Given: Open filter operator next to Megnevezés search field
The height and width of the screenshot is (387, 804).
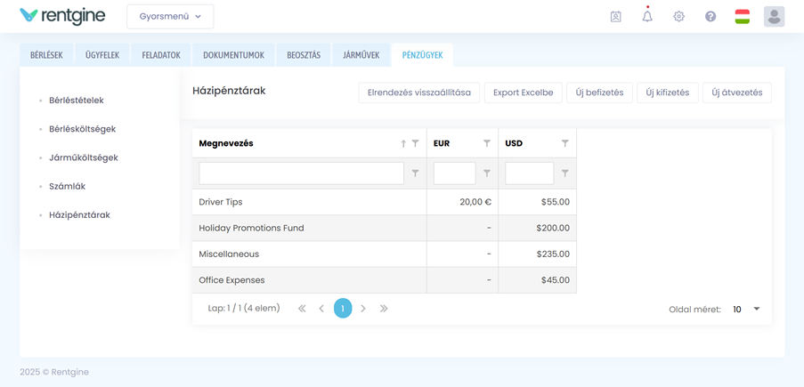Looking at the screenshot, I should pos(415,173).
